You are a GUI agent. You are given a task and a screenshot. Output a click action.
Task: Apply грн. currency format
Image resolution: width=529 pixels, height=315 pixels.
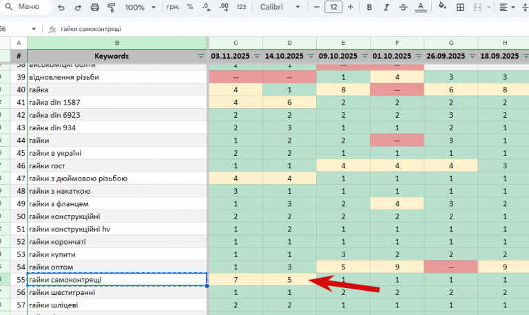(173, 7)
